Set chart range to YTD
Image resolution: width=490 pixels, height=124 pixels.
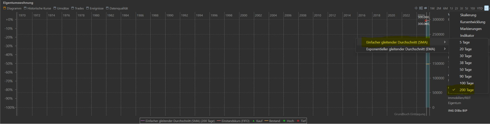click(480, 9)
